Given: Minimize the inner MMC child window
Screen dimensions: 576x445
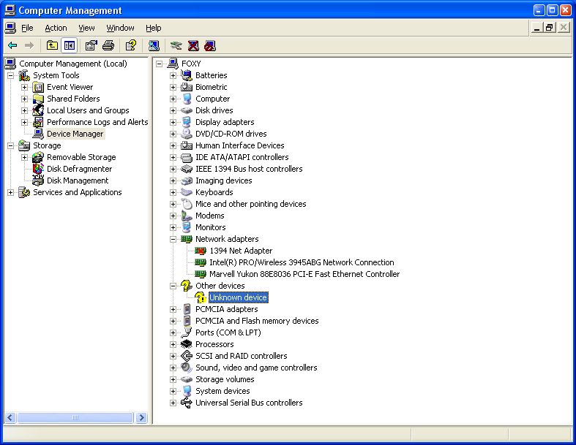Looking at the screenshot, I should [x=536, y=28].
